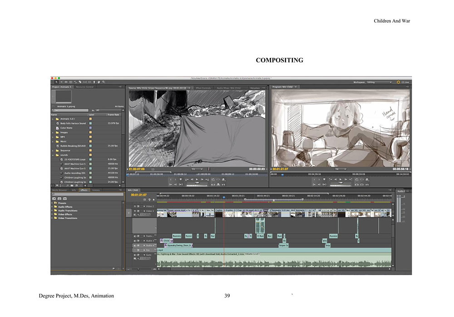
Task: Select the Selection arrow tool
Action: click(56, 82)
